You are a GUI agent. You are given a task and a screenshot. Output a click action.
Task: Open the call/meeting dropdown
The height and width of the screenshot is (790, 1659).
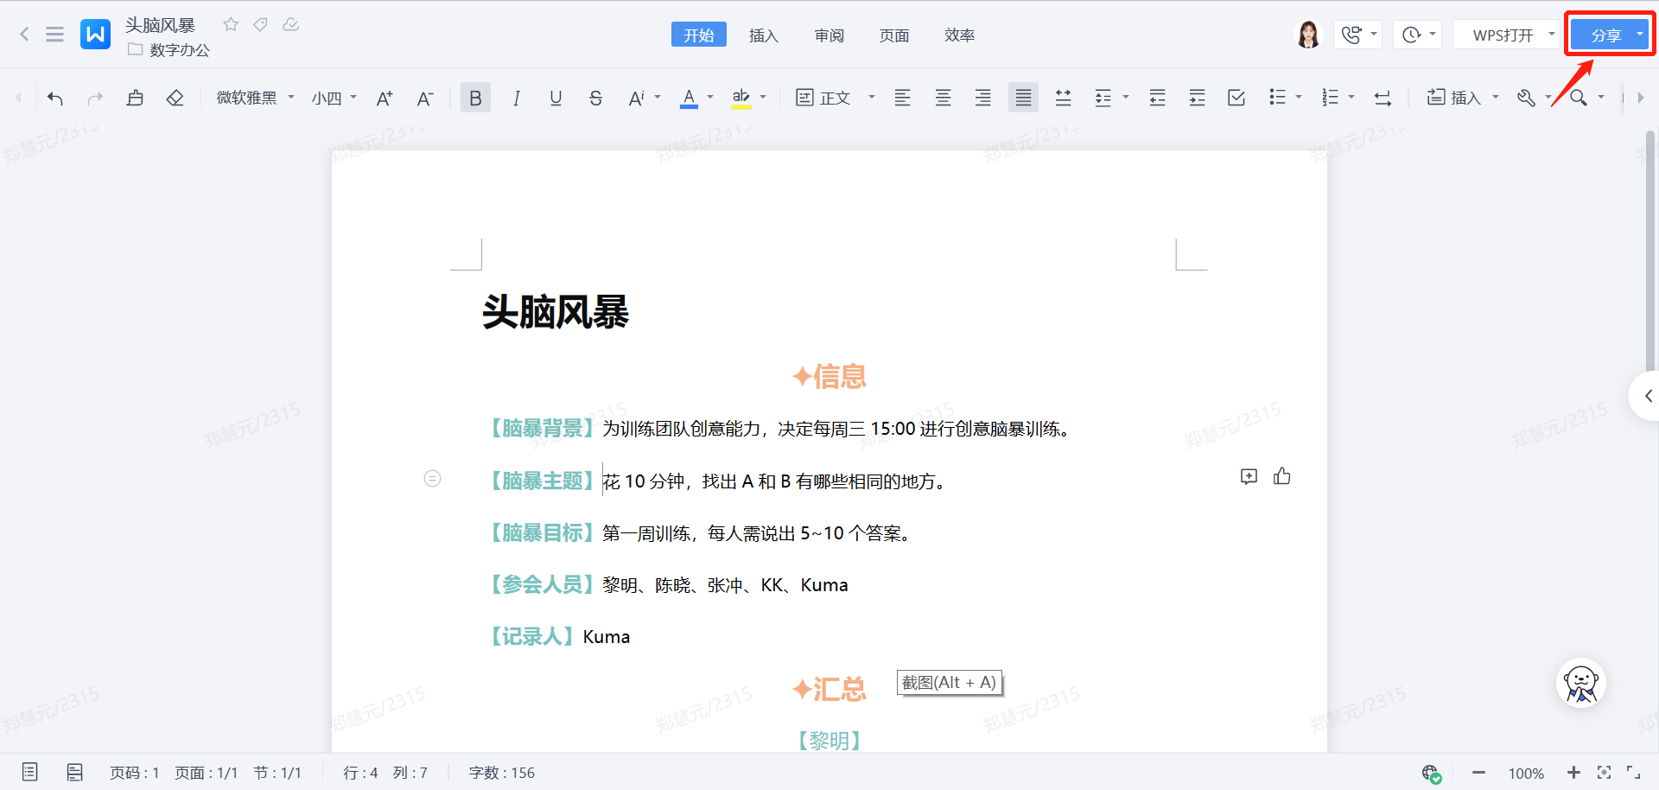coord(1357,35)
